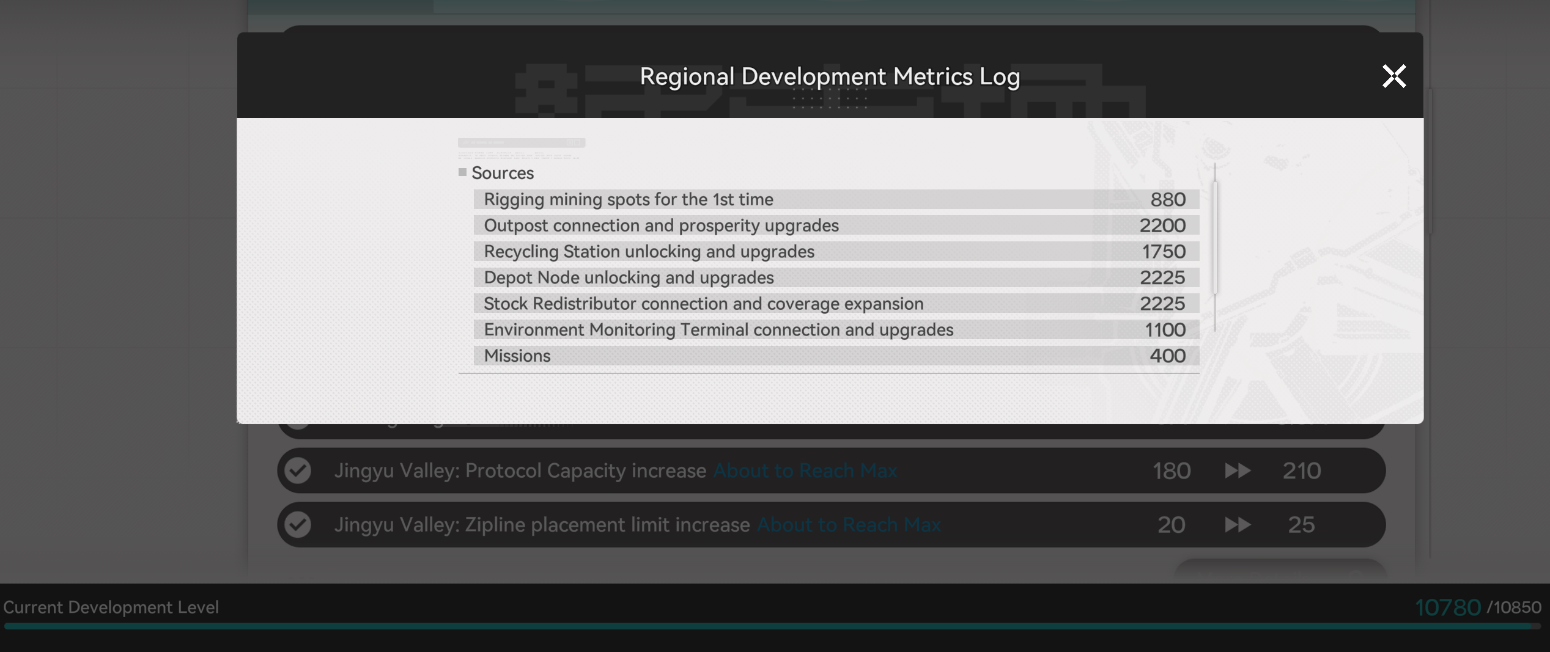
Task: Click the value 400 for Missions
Action: point(1167,356)
